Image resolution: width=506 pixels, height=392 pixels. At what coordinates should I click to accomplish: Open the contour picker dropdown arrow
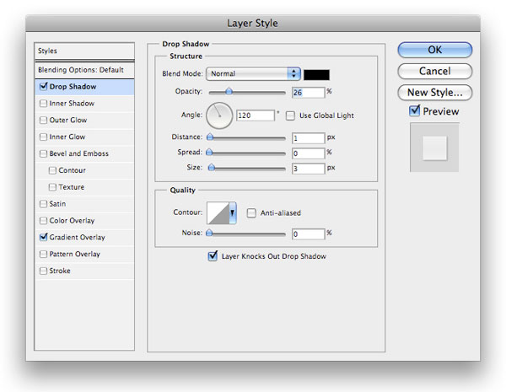pos(233,213)
